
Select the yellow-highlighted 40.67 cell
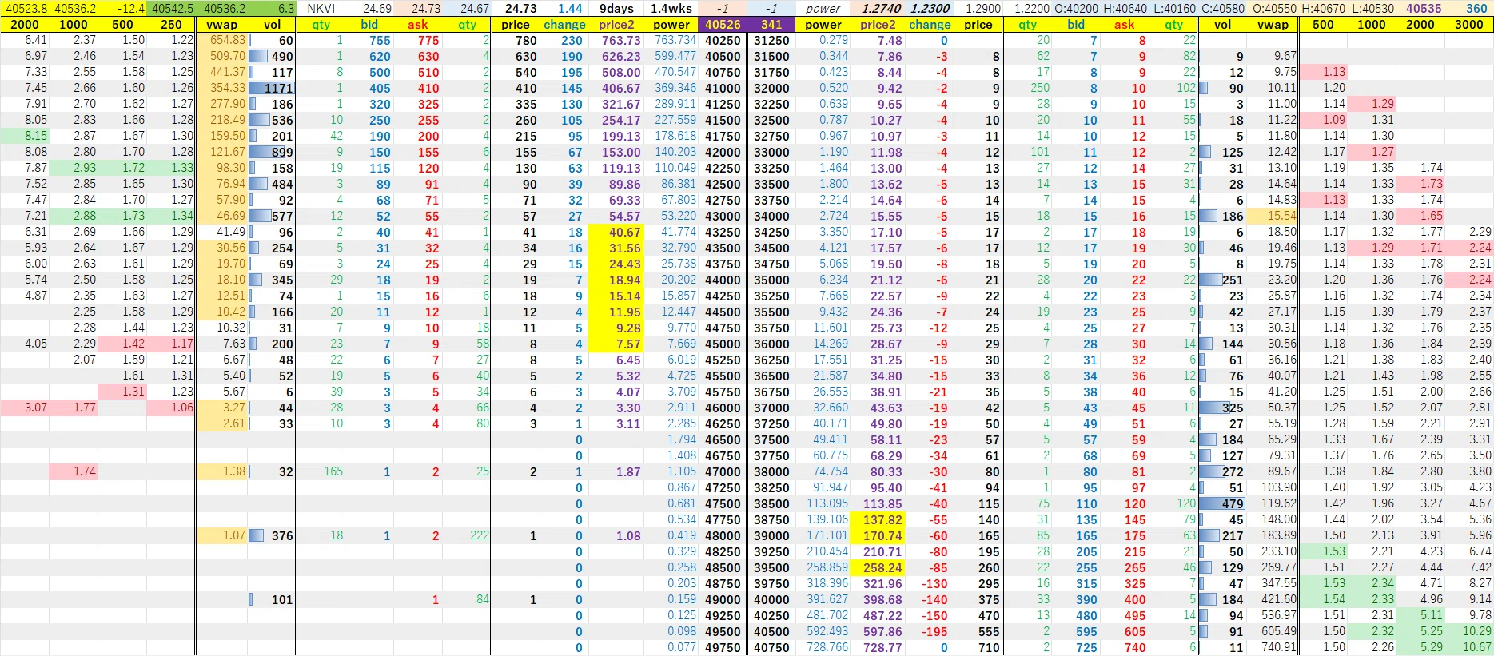click(x=616, y=232)
